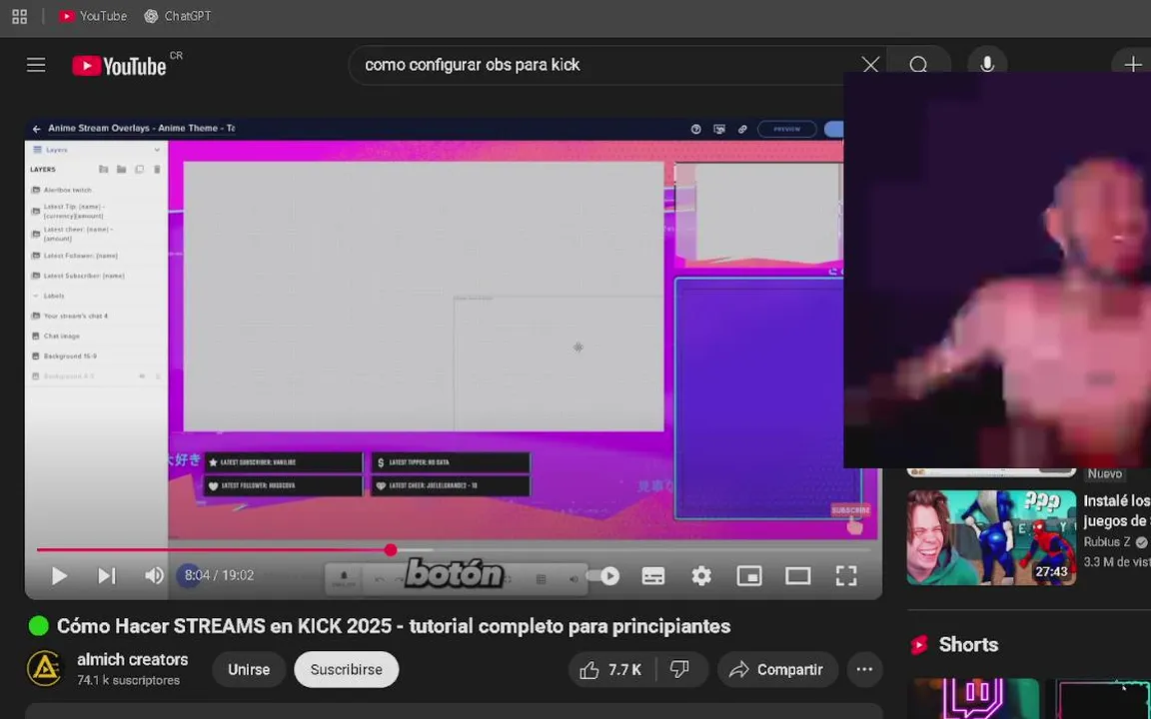
Task: Skip to the next video
Action: (107, 576)
